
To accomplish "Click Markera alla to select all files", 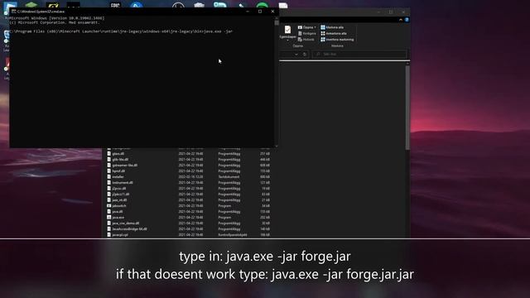I will [x=332, y=27].
